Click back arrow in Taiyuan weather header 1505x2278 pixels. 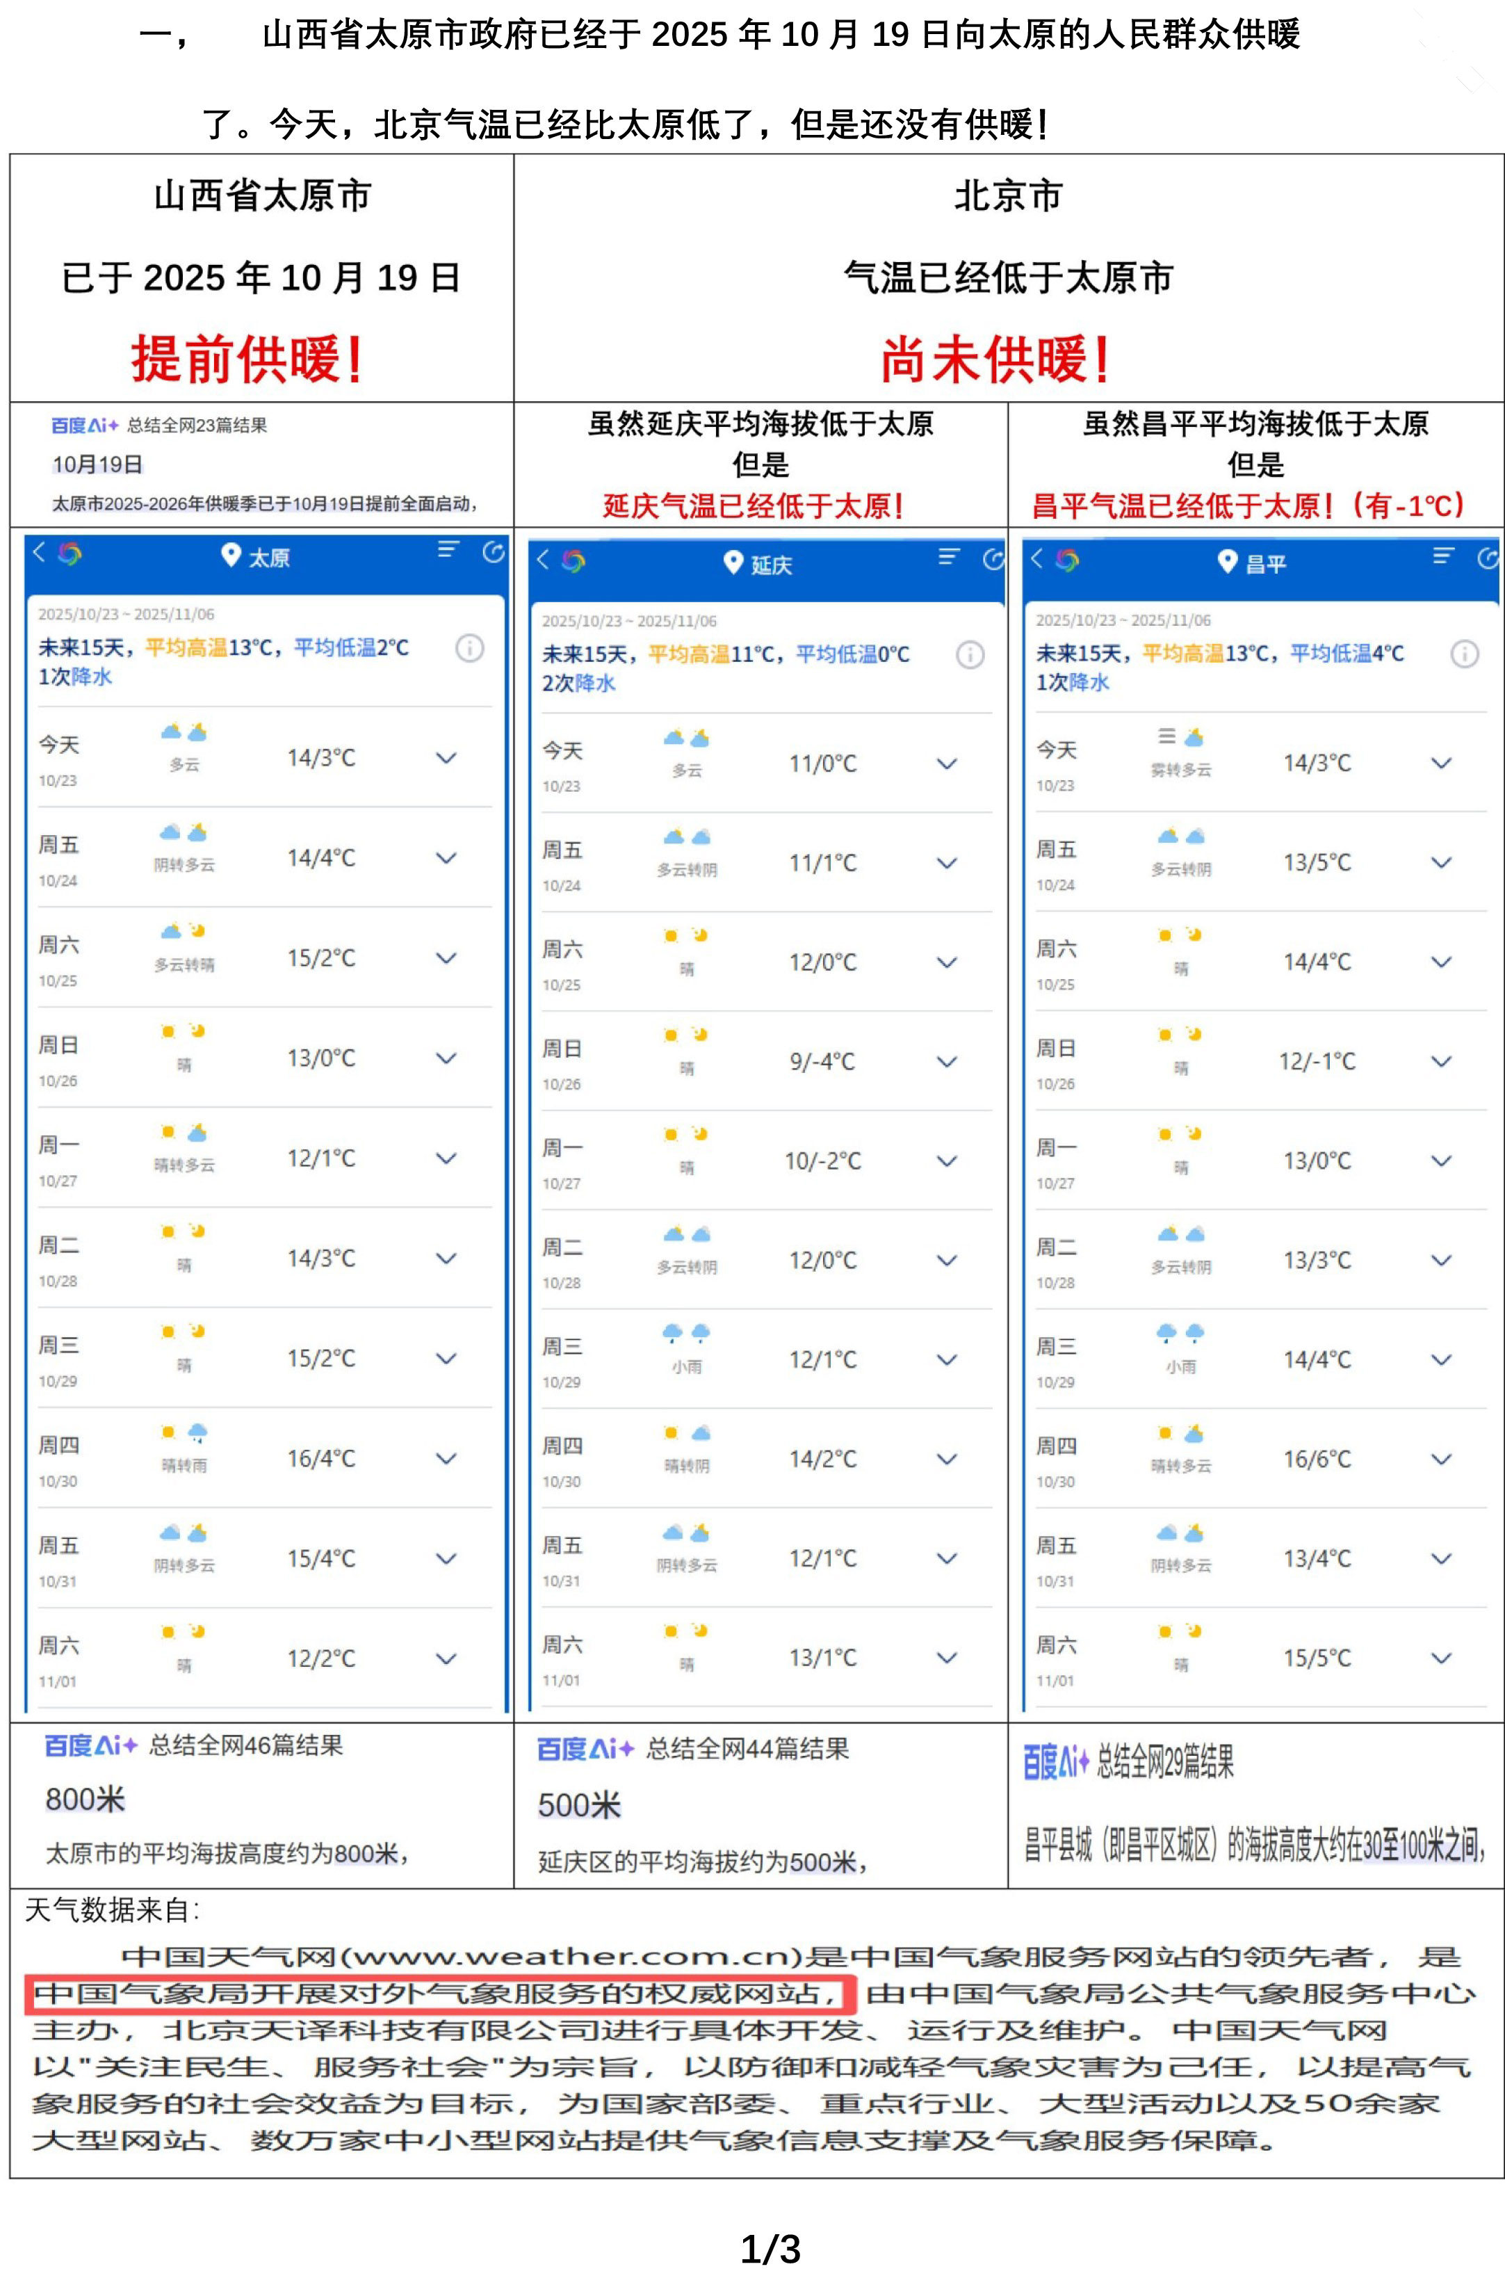click(38, 552)
